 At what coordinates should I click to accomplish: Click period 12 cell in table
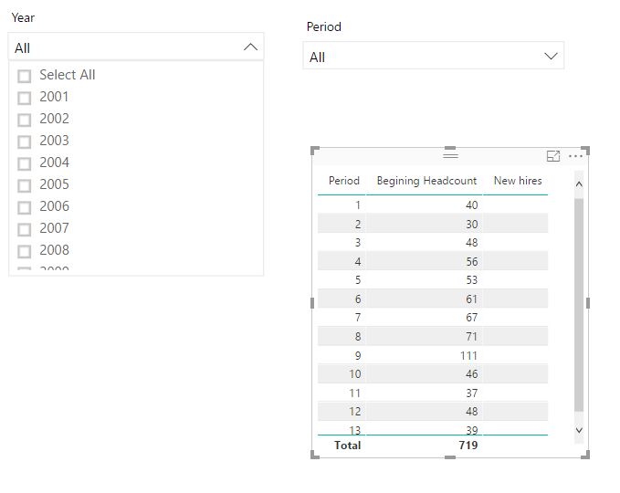[354, 411]
